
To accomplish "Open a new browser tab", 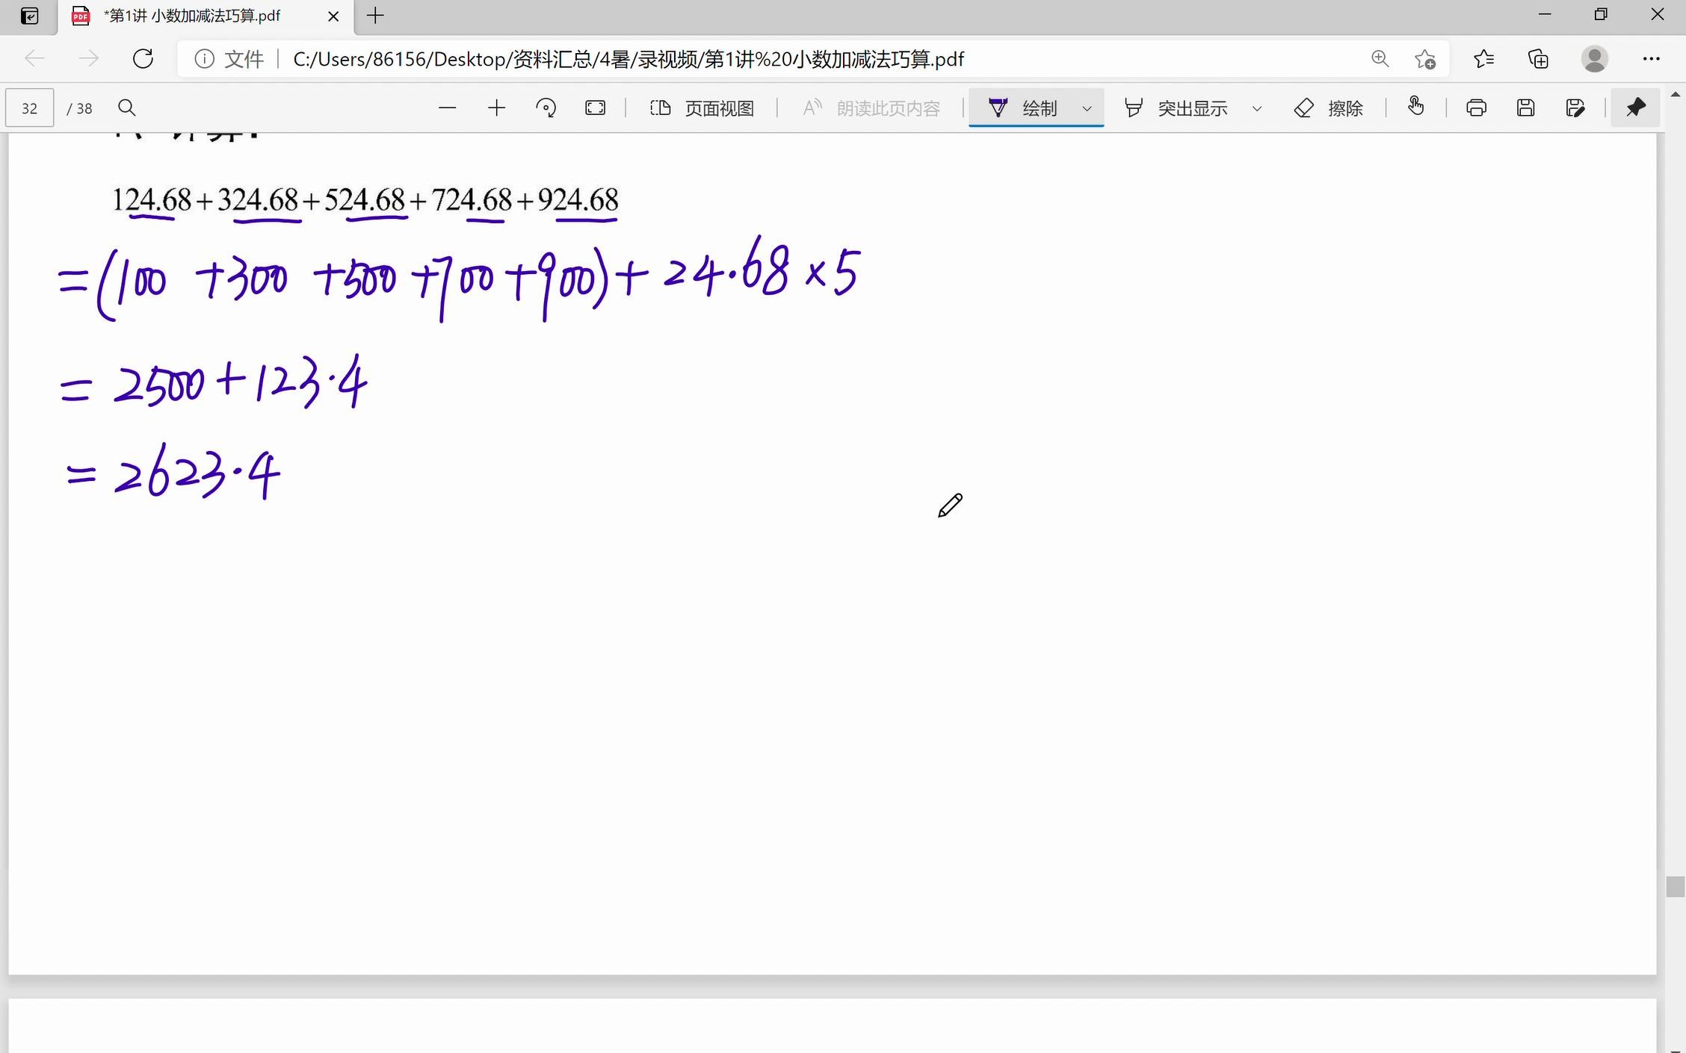I will 376,16.
